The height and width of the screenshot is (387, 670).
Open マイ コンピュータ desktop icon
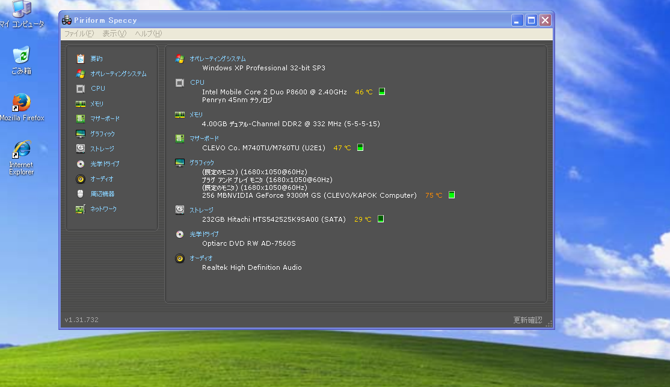coord(22,14)
